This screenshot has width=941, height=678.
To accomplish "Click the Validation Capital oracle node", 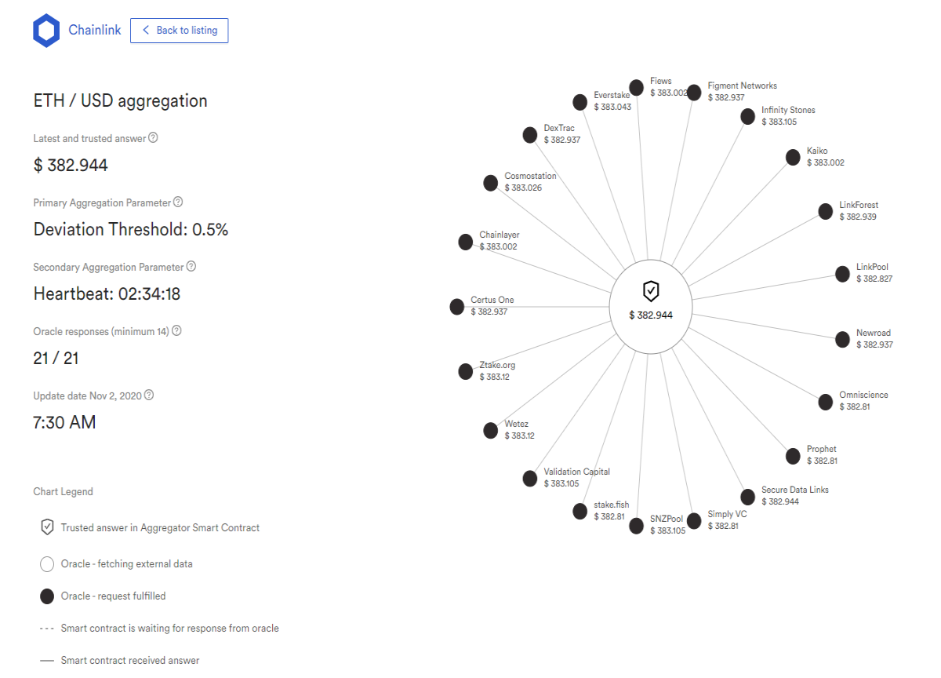I will (530, 479).
